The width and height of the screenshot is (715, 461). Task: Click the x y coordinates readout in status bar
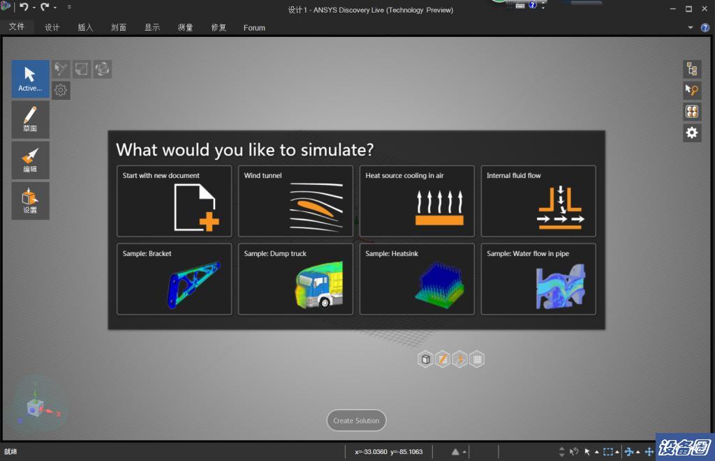388,451
